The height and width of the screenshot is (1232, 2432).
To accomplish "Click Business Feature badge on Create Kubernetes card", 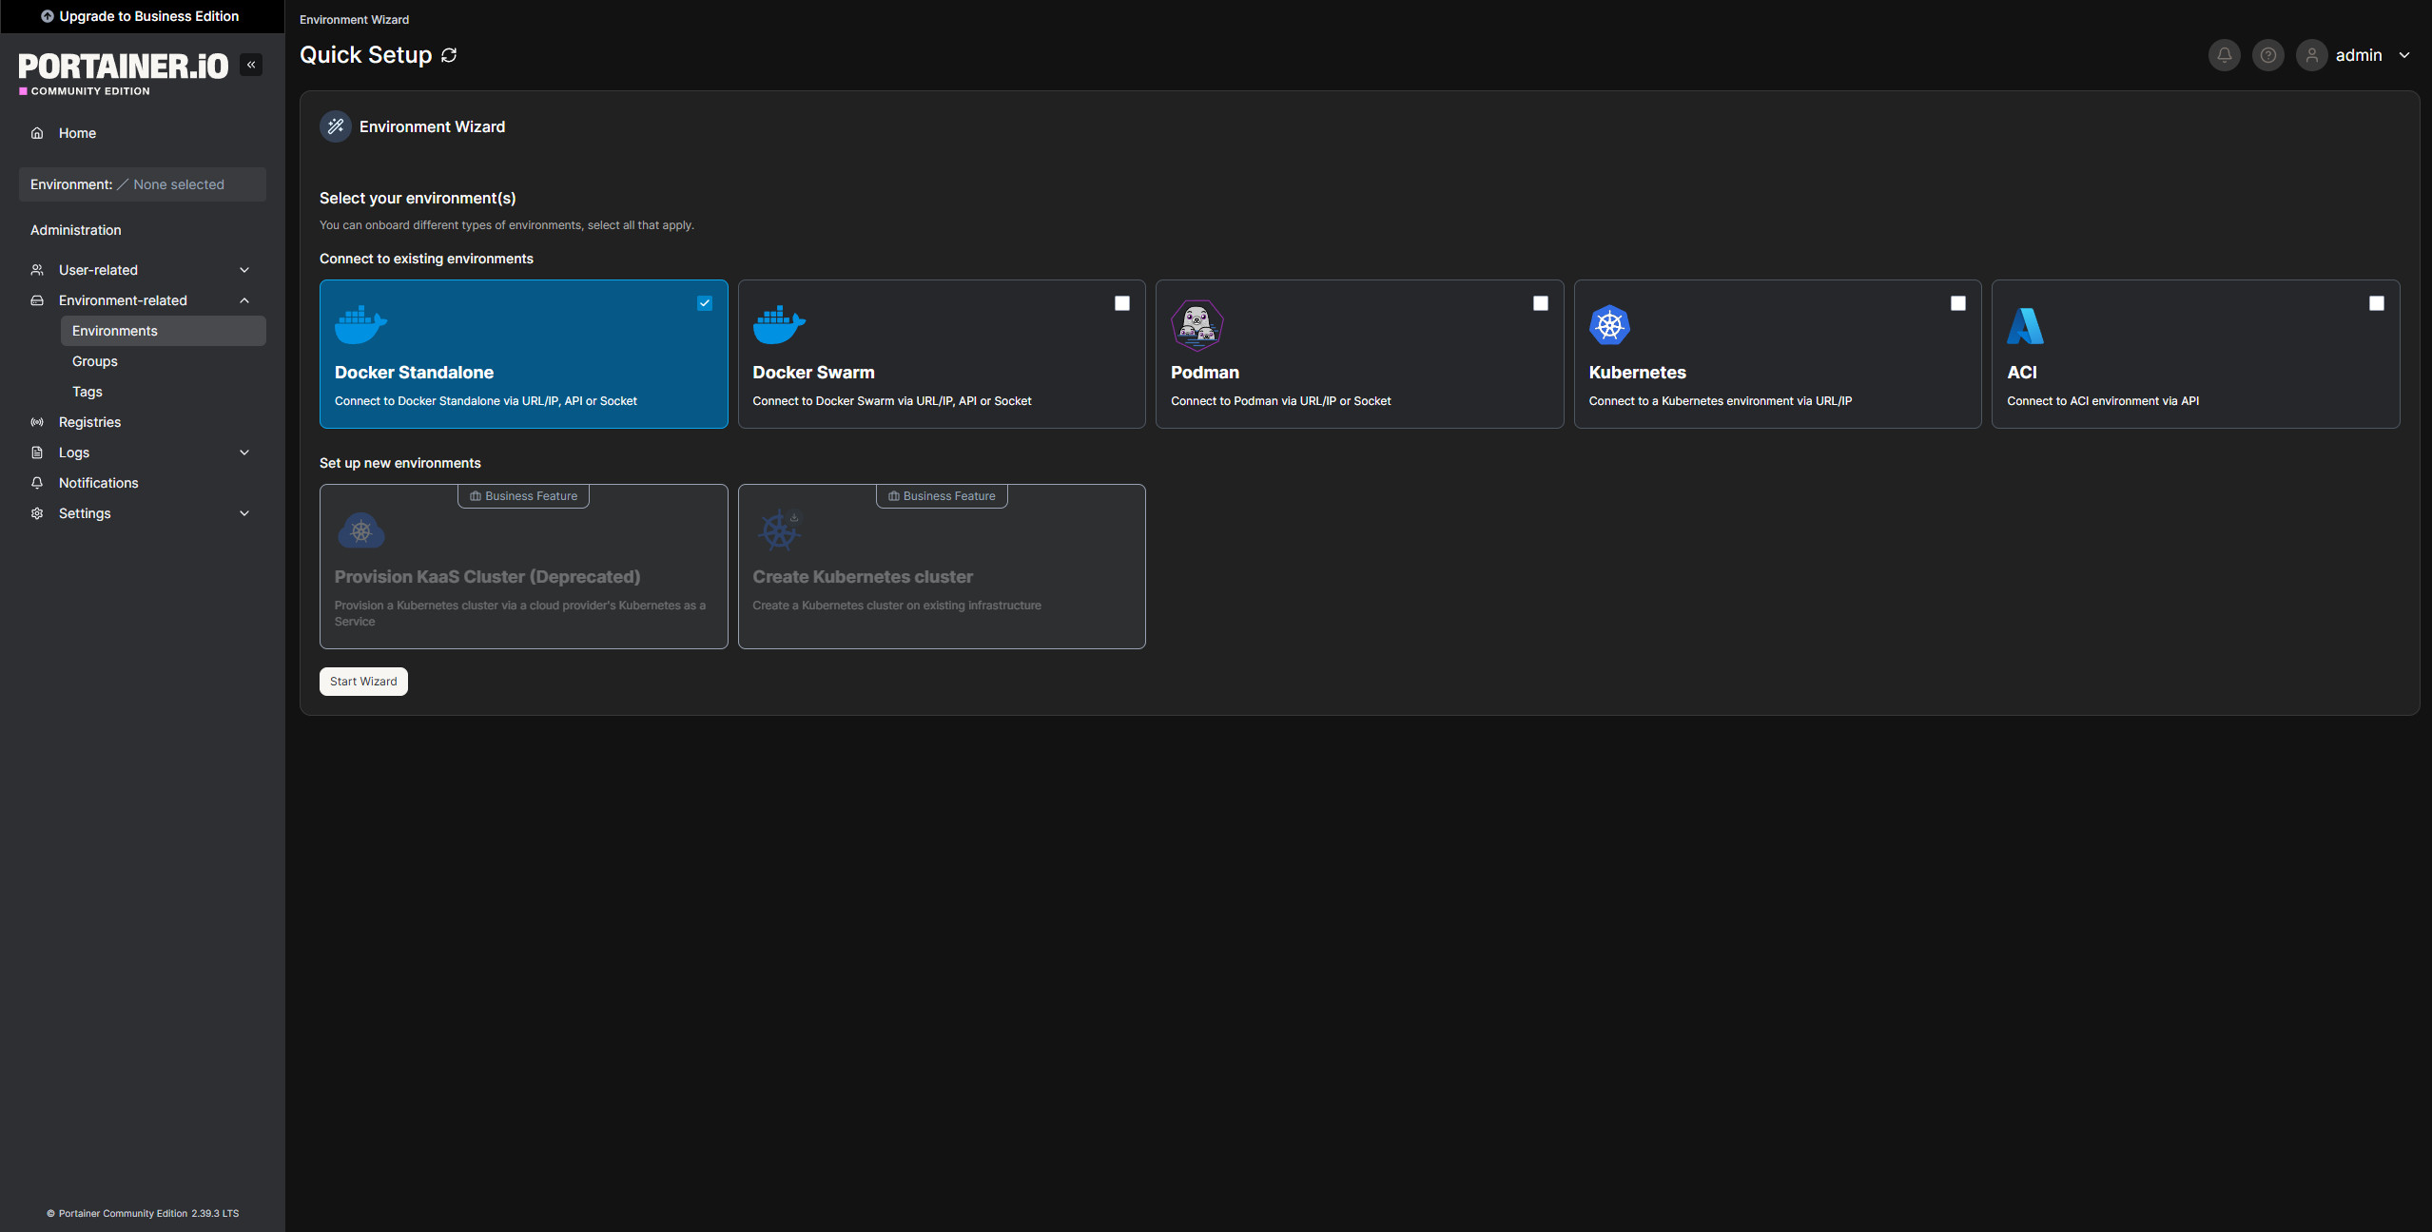I will pyautogui.click(x=942, y=496).
